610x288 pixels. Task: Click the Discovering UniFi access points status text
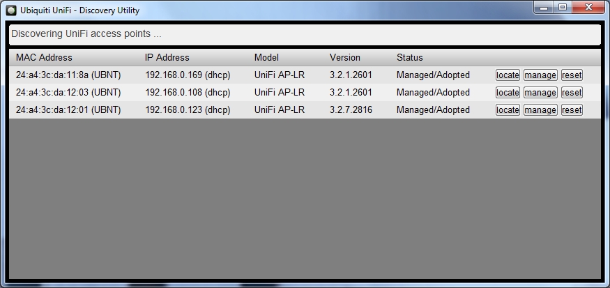tap(86, 34)
